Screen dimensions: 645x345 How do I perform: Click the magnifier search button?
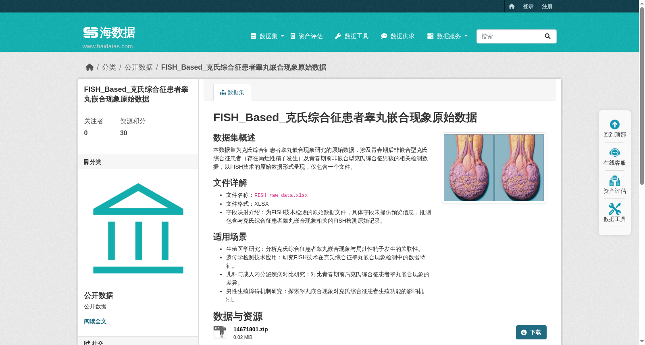[x=547, y=36]
